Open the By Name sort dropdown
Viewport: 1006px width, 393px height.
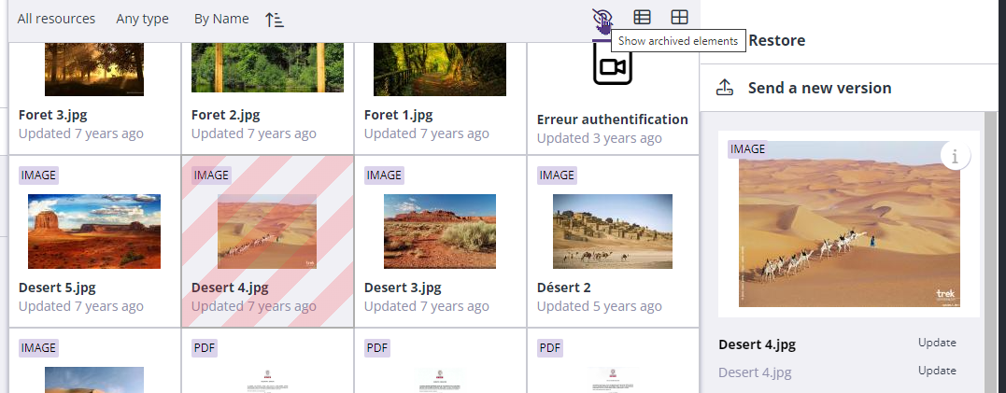(221, 19)
